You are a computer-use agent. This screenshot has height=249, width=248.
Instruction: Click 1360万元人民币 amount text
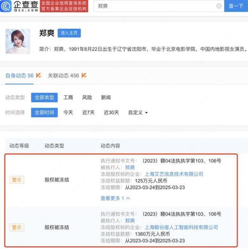152,234
